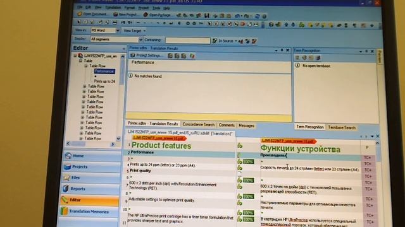405x227 pixels.
Task: Click the Containing filter text field
Action: click(188, 40)
